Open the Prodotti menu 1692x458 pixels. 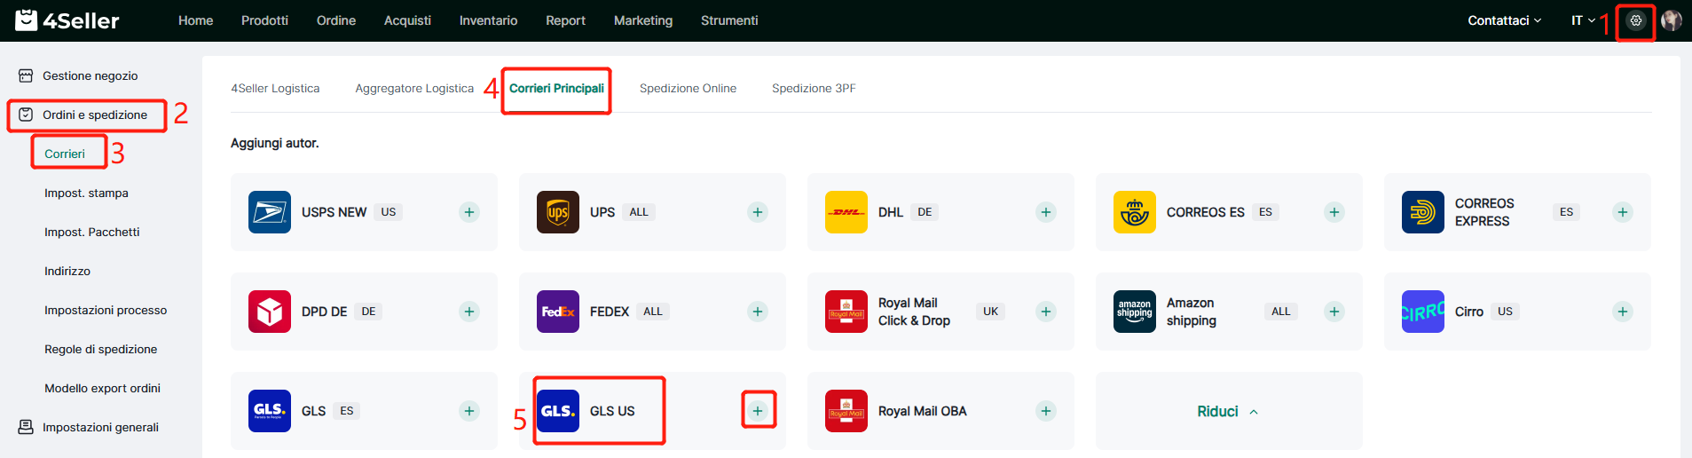264,20
